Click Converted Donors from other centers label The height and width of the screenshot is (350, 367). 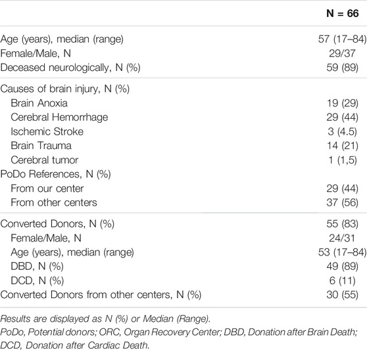(x=101, y=295)
